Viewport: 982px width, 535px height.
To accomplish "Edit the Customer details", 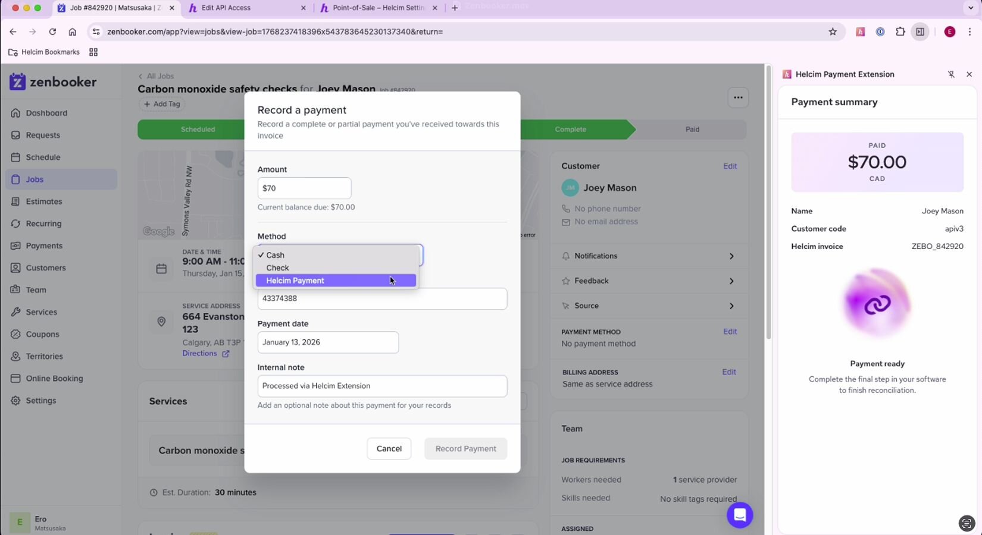I will [x=730, y=166].
